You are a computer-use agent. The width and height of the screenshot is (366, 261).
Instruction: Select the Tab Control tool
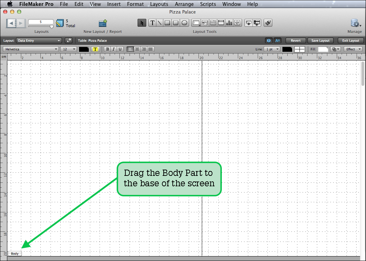tap(213, 23)
